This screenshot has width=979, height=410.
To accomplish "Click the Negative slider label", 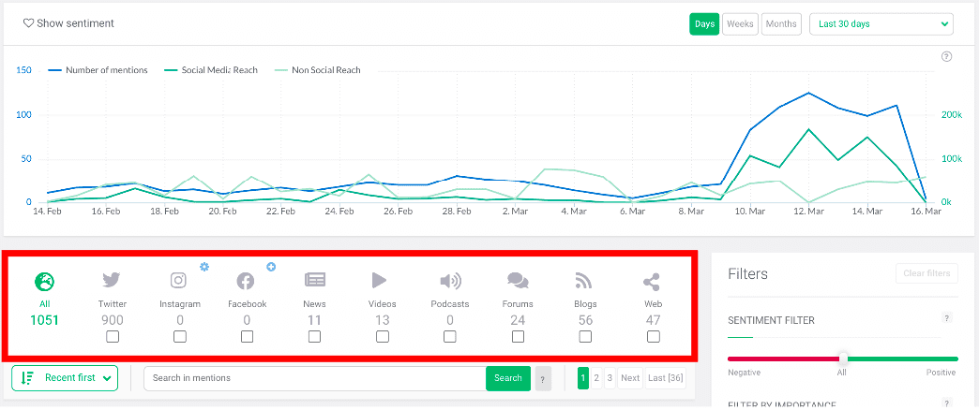I will point(744,373).
